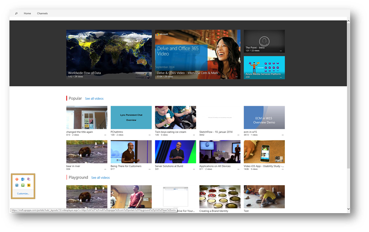Click the yellow tray icon
The height and width of the screenshot is (232, 369).
coord(29,185)
